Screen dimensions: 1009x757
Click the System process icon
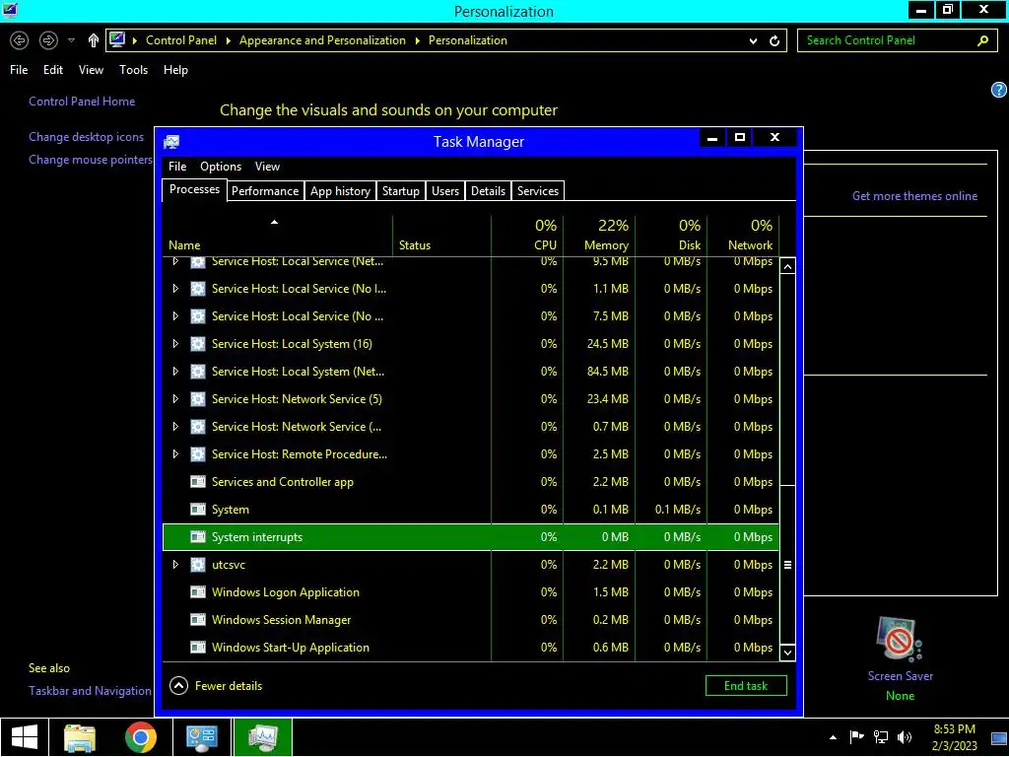coord(197,510)
